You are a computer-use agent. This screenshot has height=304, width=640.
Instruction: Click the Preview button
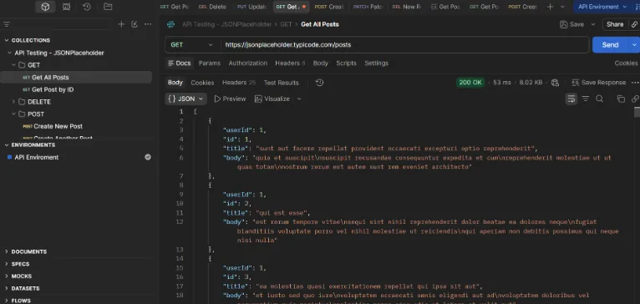231,99
